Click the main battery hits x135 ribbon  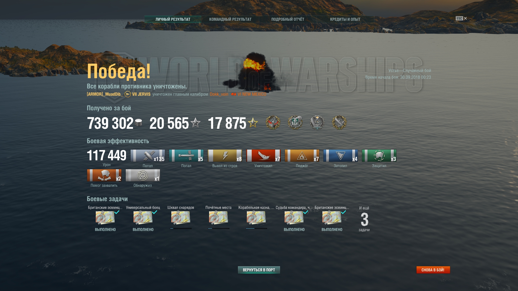(148, 156)
